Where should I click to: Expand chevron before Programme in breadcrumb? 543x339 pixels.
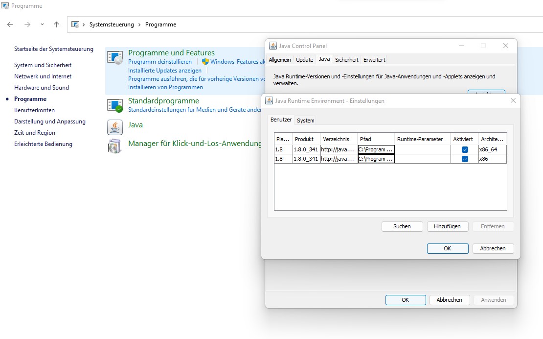pos(140,24)
